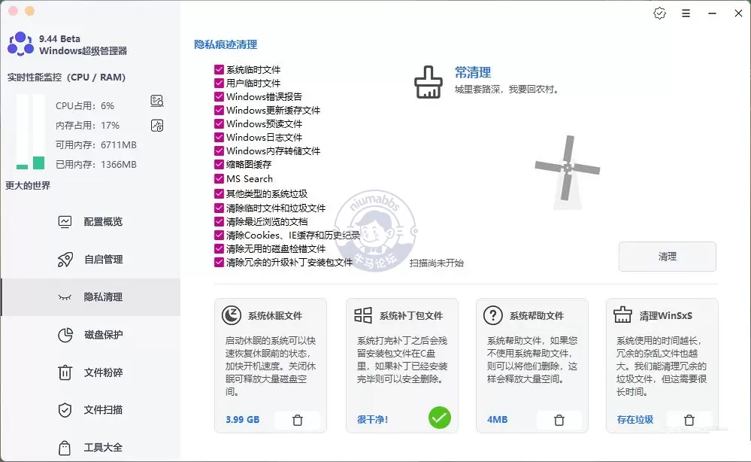Click the basket icon on 清理WinSxS card
Screen dimensions: 751x462
coord(622,315)
